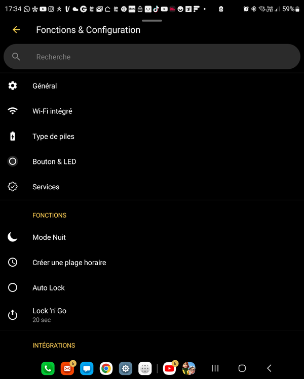Open Créer une plage horaire
304x379 pixels.
point(152,263)
